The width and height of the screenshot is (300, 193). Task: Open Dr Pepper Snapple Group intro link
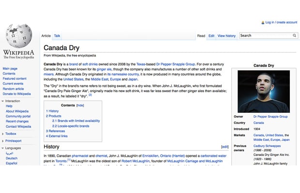click(176, 64)
